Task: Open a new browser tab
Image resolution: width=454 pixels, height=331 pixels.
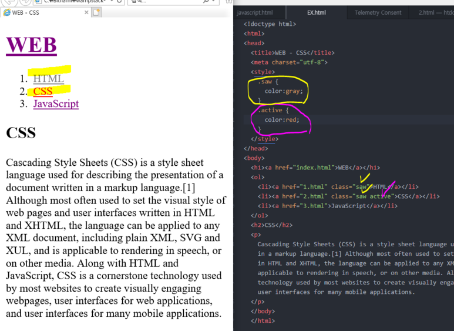Action: 96,12
